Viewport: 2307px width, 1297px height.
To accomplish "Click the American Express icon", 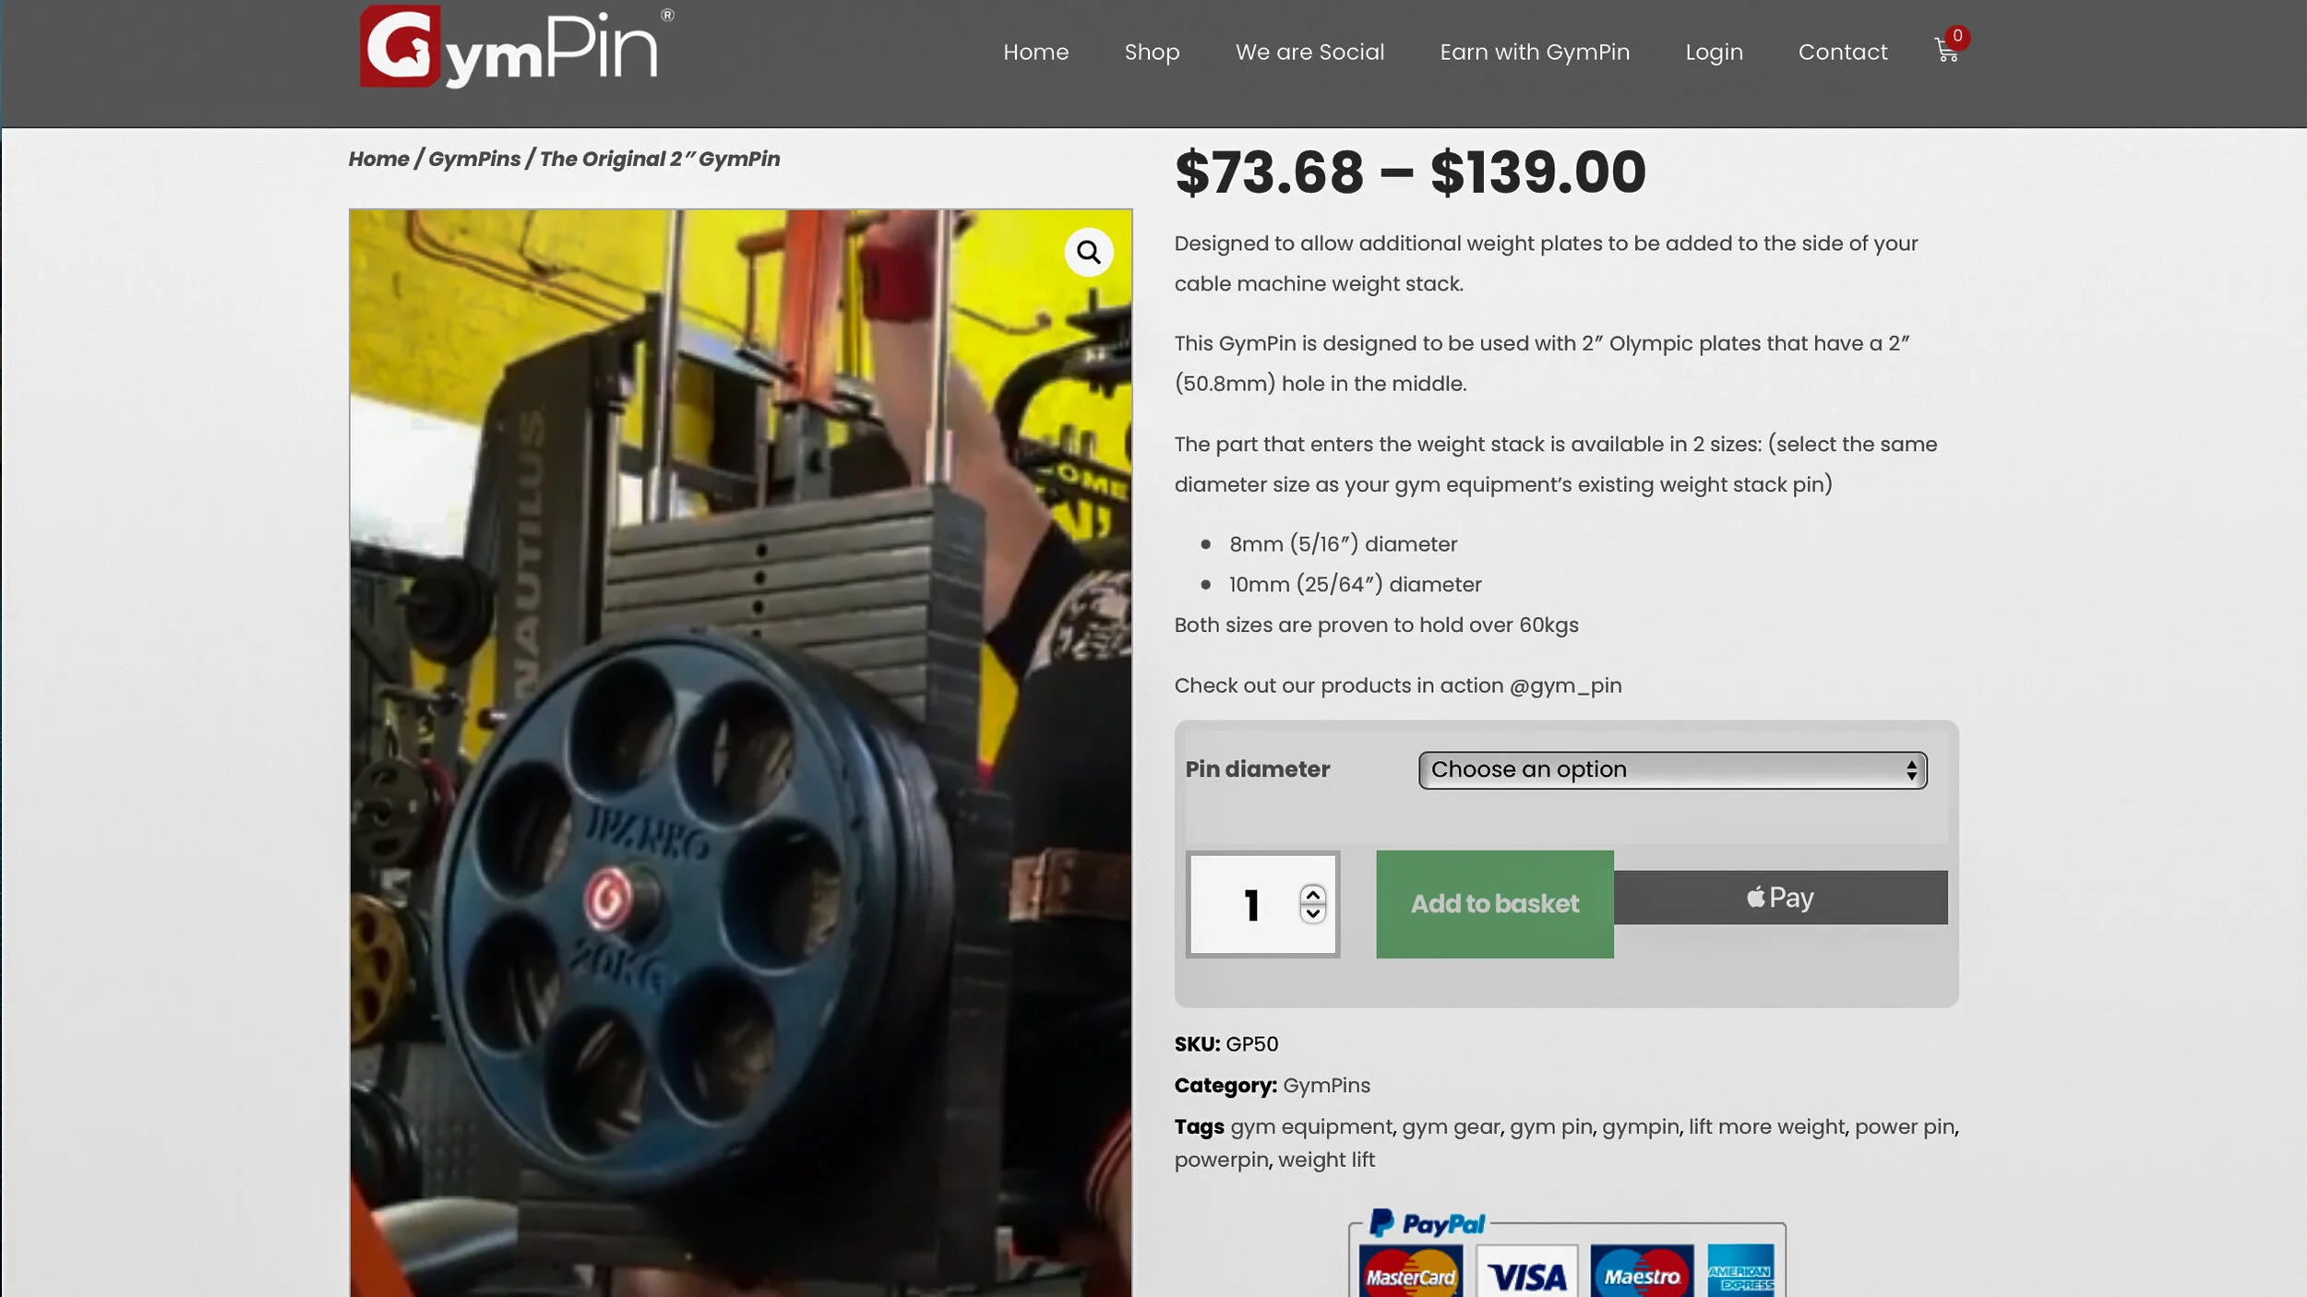I will pos(1740,1271).
